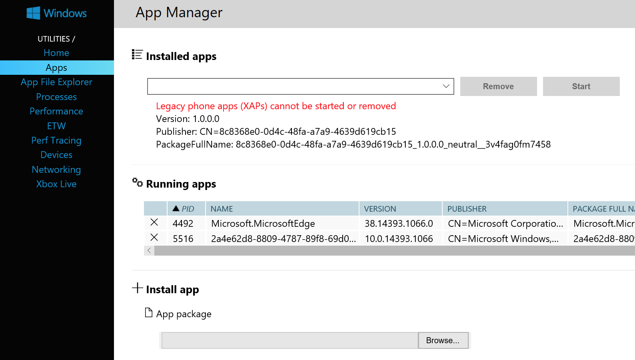635x360 pixels.
Task: Click the Installed apps list icon
Action: [x=137, y=55]
